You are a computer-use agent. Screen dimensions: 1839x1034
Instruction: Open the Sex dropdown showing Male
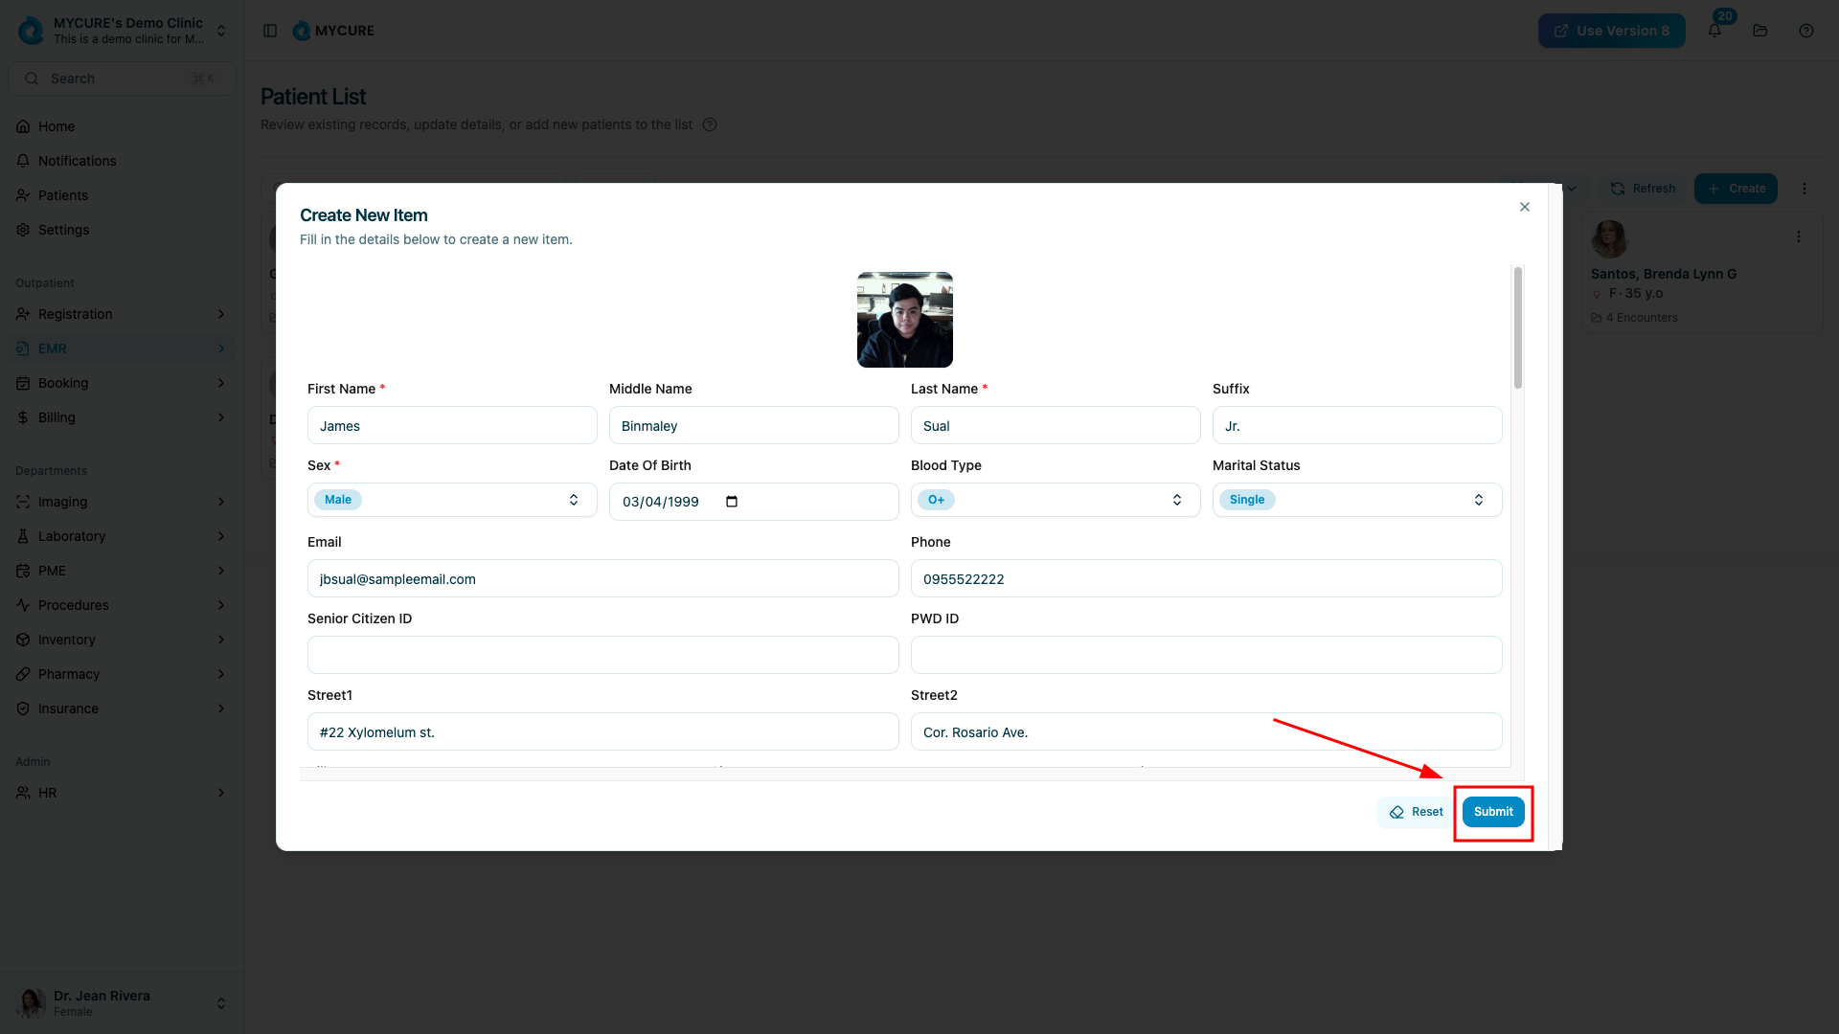coord(452,500)
